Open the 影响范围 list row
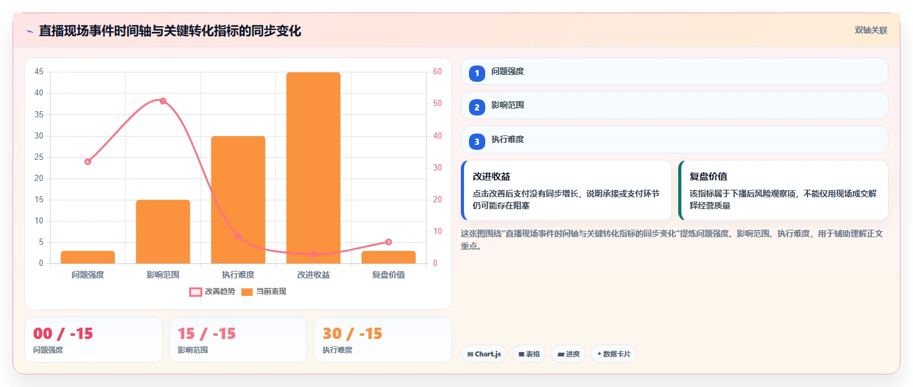The width and height of the screenshot is (913, 387). coord(674,105)
